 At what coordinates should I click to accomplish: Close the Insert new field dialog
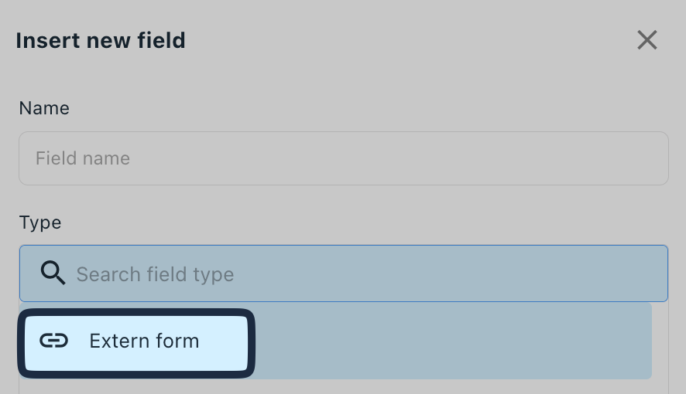click(647, 40)
